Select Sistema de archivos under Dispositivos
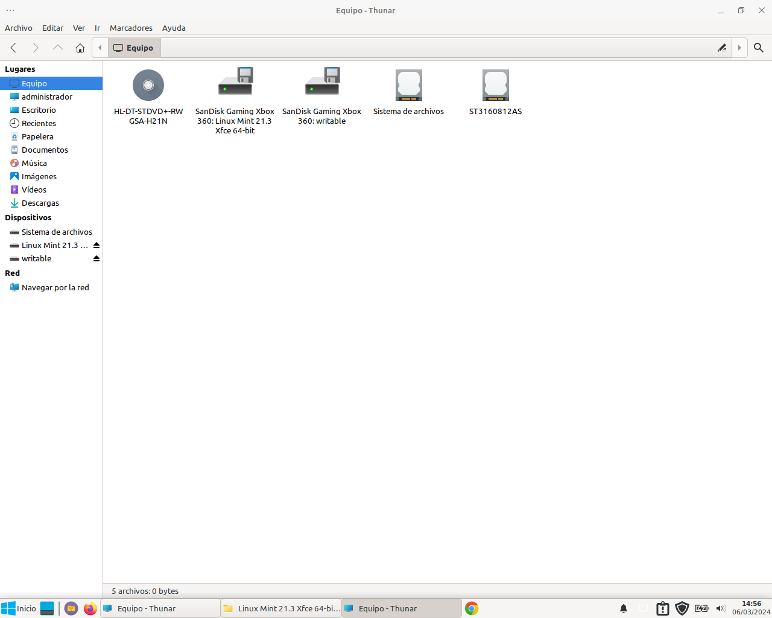The width and height of the screenshot is (772, 618). coord(51,232)
